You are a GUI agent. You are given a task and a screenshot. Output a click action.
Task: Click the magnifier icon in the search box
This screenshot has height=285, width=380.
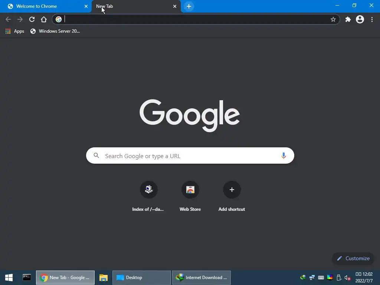coord(96,155)
